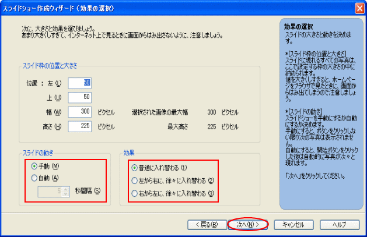The width and height of the screenshot is (367, 237).
Task: Close the wizard window
Action: [x=359, y=8]
